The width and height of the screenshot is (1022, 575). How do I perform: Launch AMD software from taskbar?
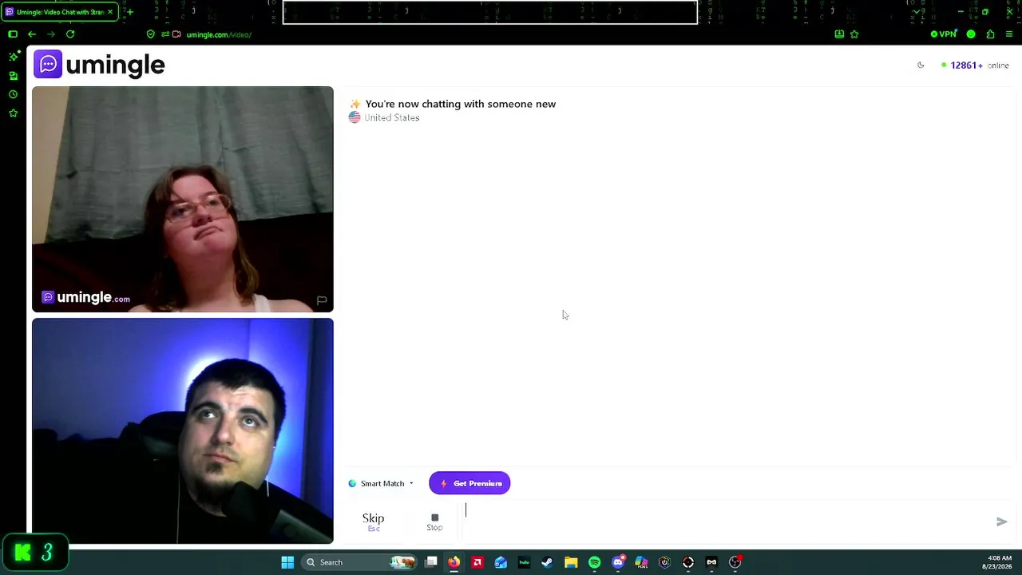tap(477, 562)
